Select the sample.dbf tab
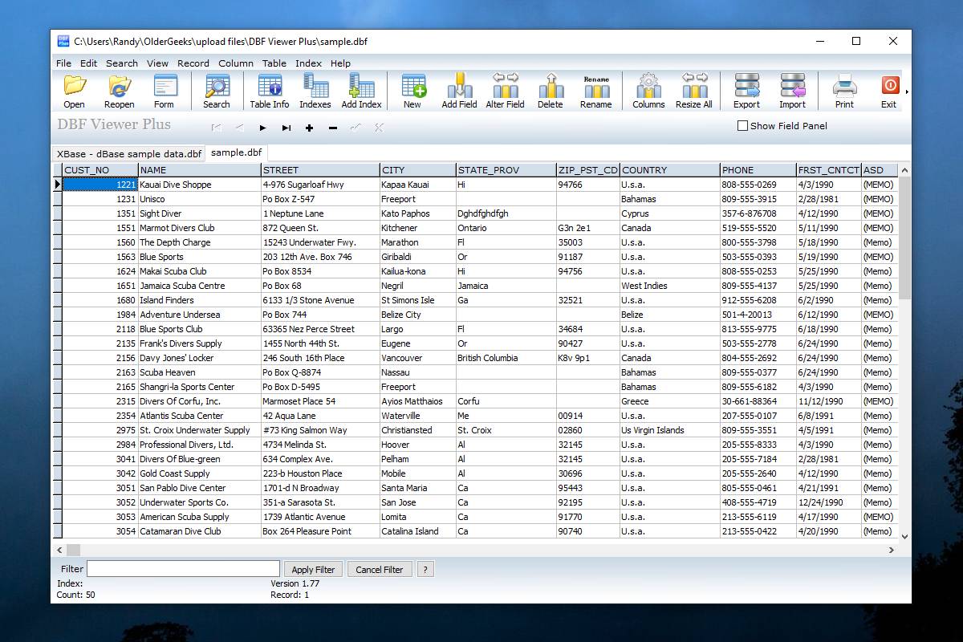The image size is (963, 642). (236, 152)
